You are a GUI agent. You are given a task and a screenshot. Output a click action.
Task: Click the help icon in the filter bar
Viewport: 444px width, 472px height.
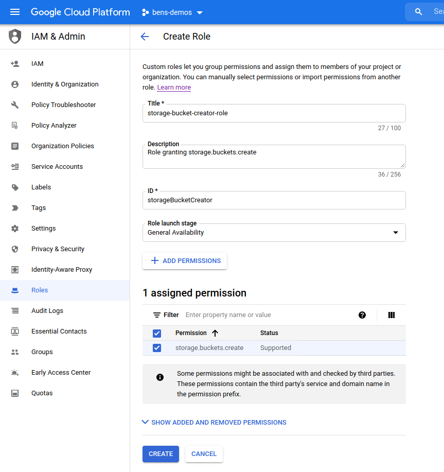[x=362, y=315]
